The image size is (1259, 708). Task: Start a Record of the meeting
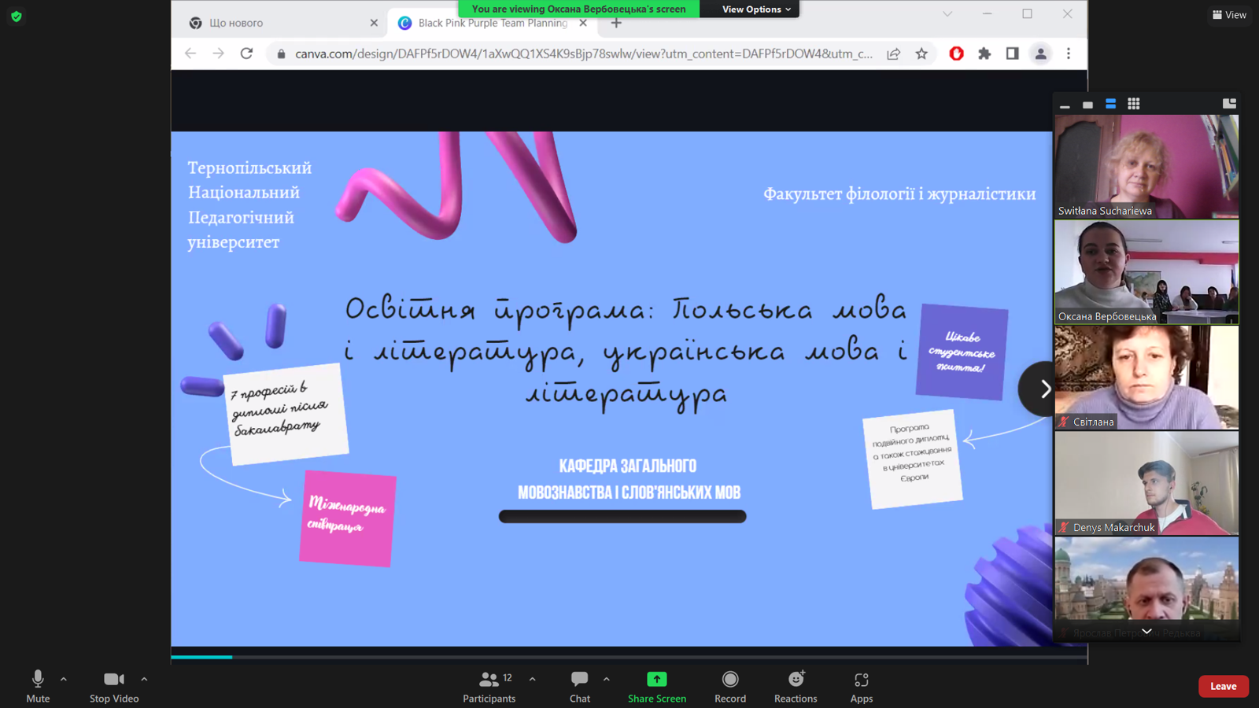(729, 684)
